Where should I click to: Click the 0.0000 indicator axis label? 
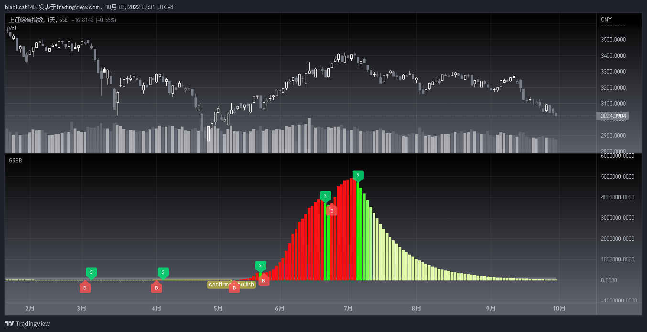pos(609,280)
